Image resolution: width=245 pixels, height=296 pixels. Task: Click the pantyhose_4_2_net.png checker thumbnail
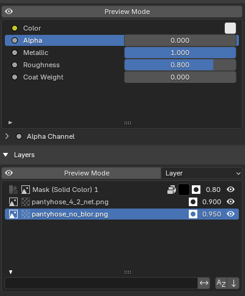click(26, 202)
